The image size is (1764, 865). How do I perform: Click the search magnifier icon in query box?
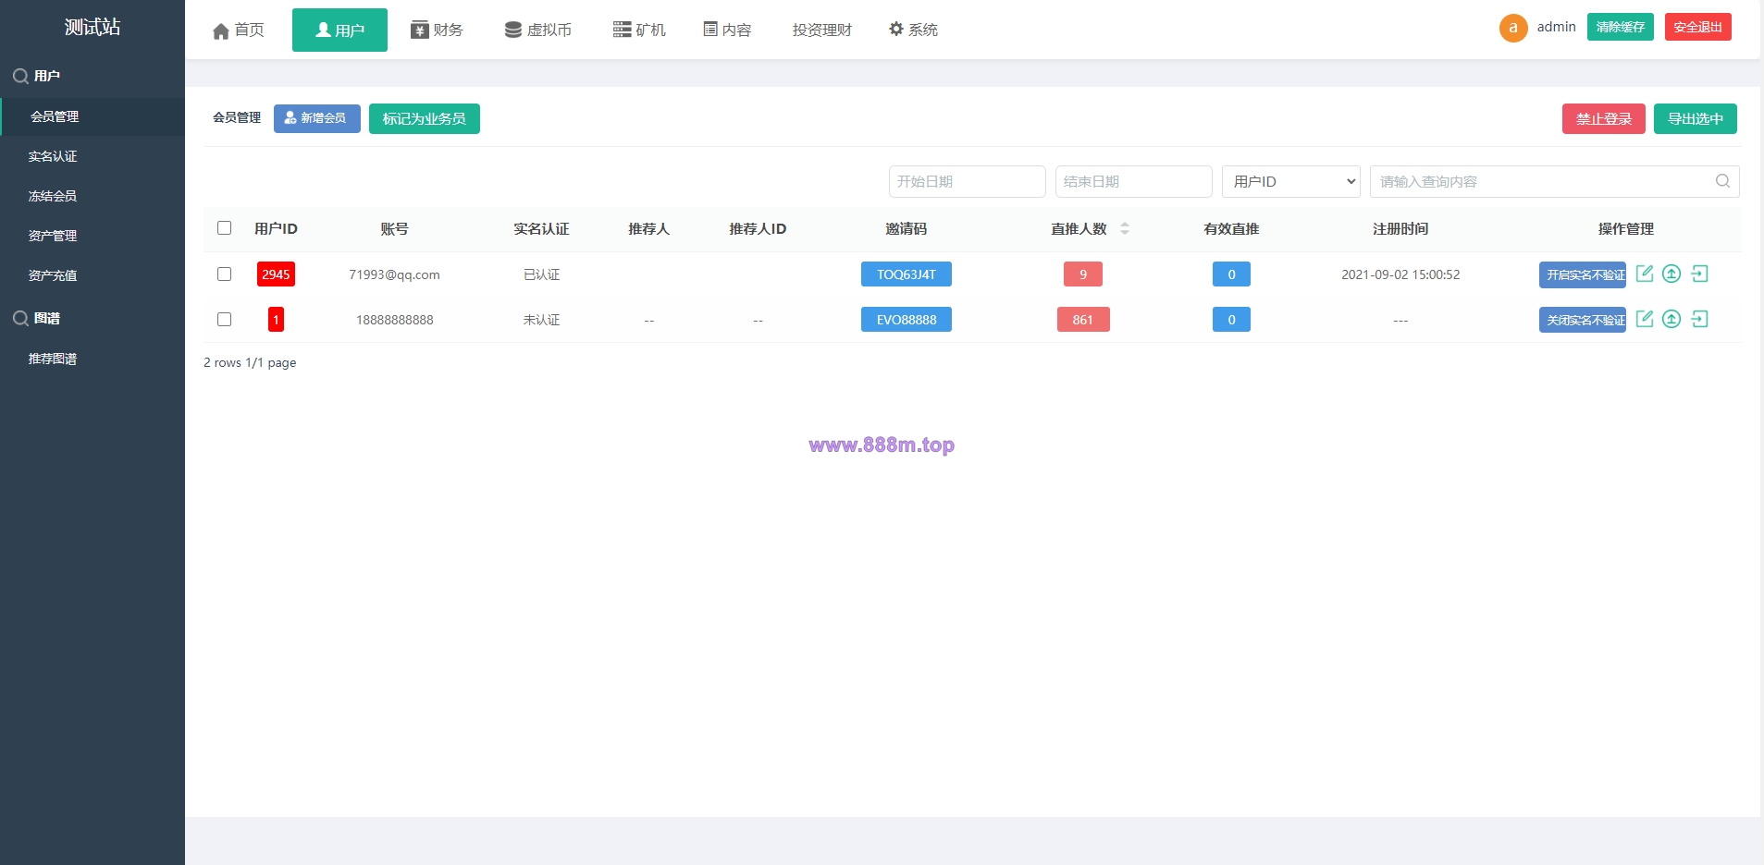(1722, 181)
